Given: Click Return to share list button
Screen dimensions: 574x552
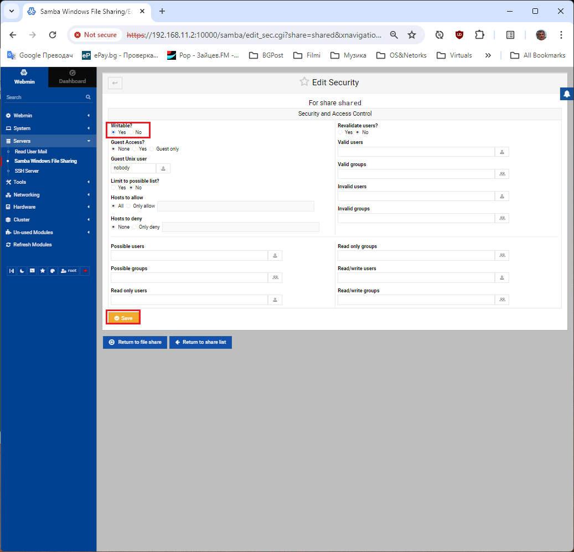Looking at the screenshot, I should (200, 342).
